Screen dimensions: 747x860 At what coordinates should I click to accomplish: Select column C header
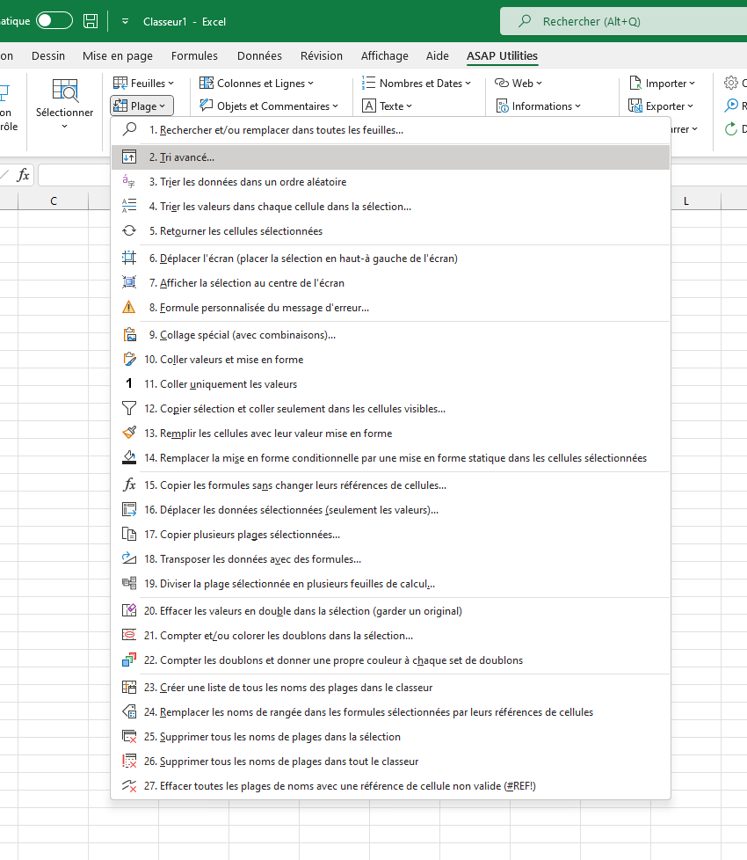pos(53,201)
